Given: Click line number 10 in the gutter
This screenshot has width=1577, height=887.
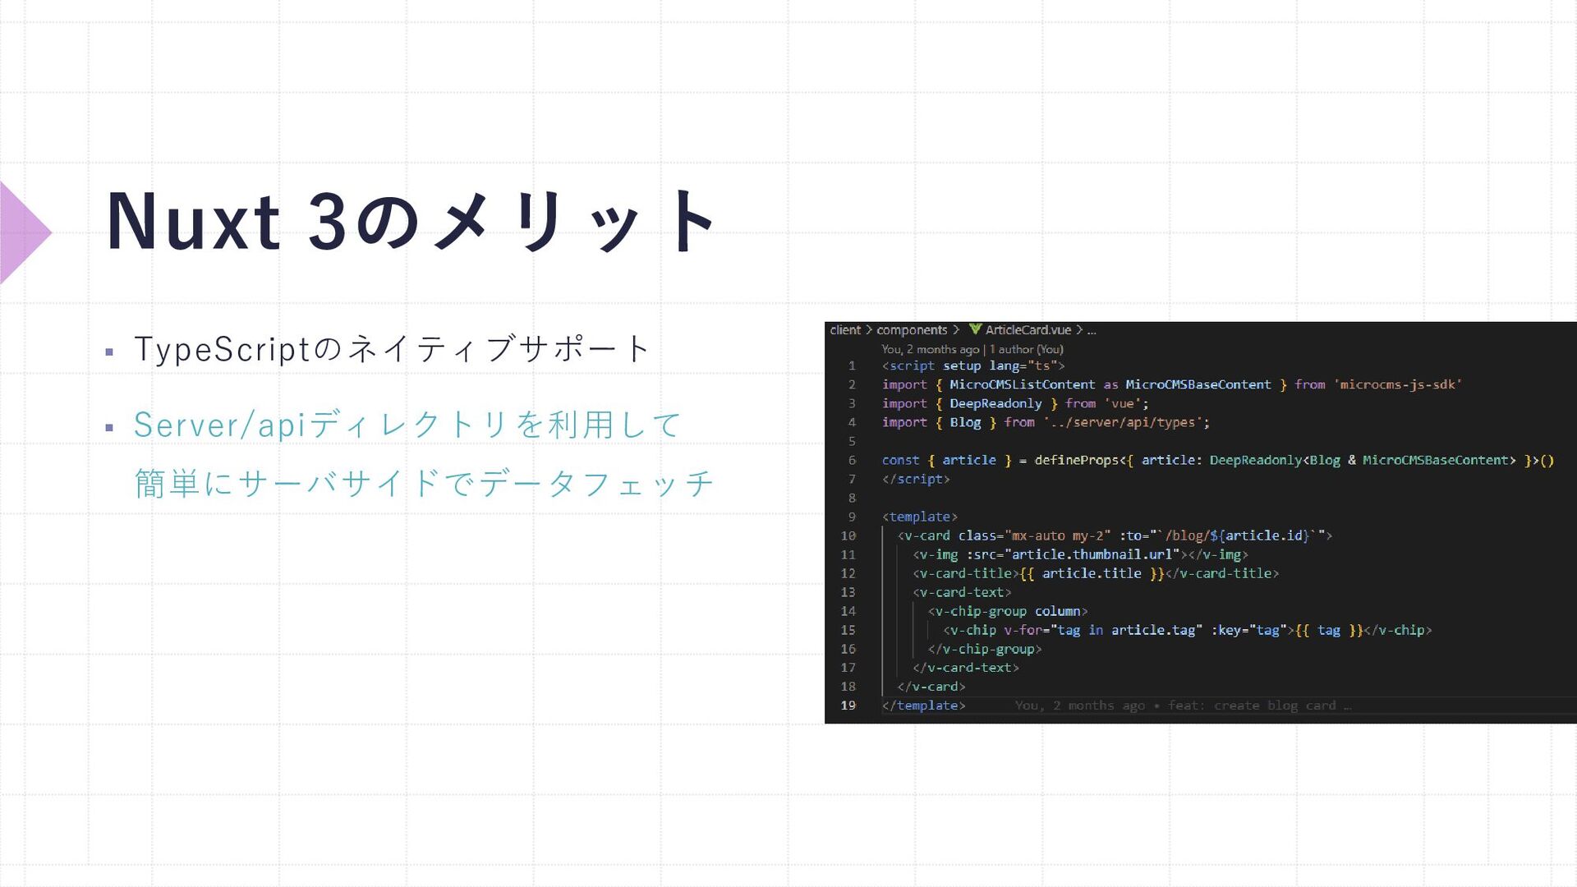Looking at the screenshot, I should coord(848,535).
